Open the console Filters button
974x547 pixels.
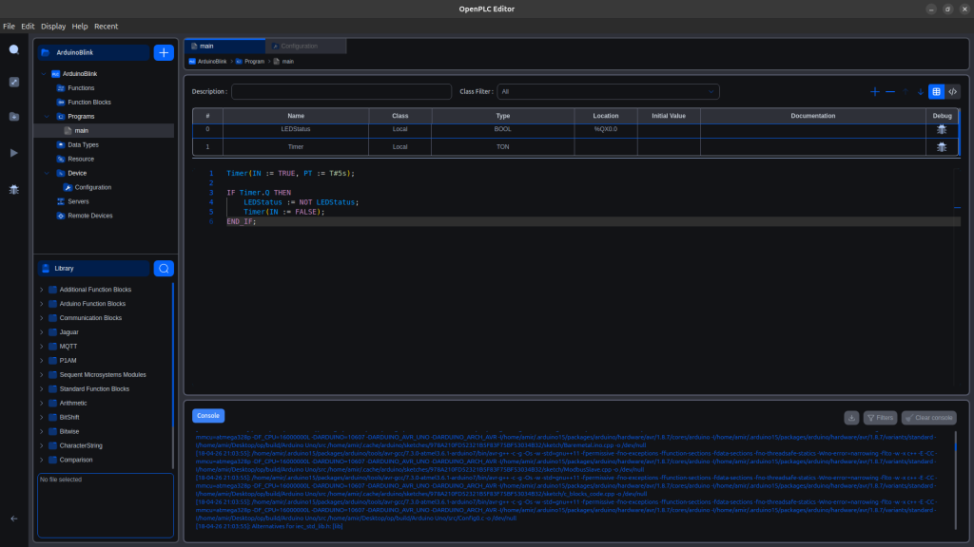point(880,418)
